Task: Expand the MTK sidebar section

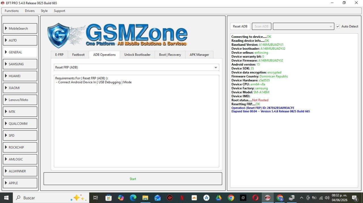Action: point(20,112)
